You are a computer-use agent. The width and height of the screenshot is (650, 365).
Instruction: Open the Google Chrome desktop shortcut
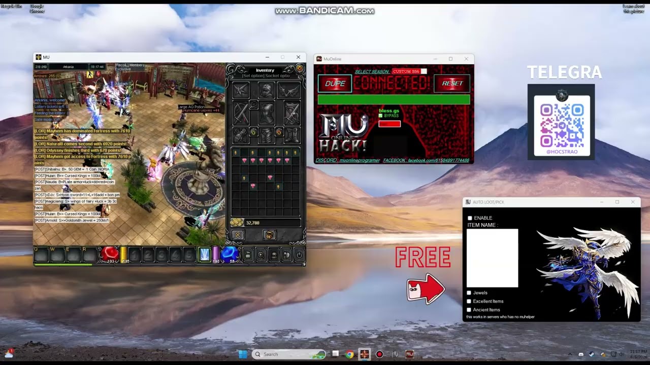coord(37,8)
